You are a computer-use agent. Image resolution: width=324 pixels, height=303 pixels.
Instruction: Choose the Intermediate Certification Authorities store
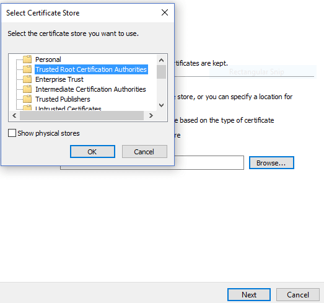tap(90, 89)
